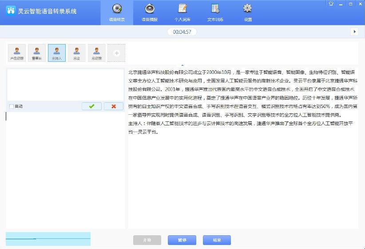The height and width of the screenshot is (249, 365).
Task: Open the 语音转录 voice transcription tab
Action: tap(117, 12)
